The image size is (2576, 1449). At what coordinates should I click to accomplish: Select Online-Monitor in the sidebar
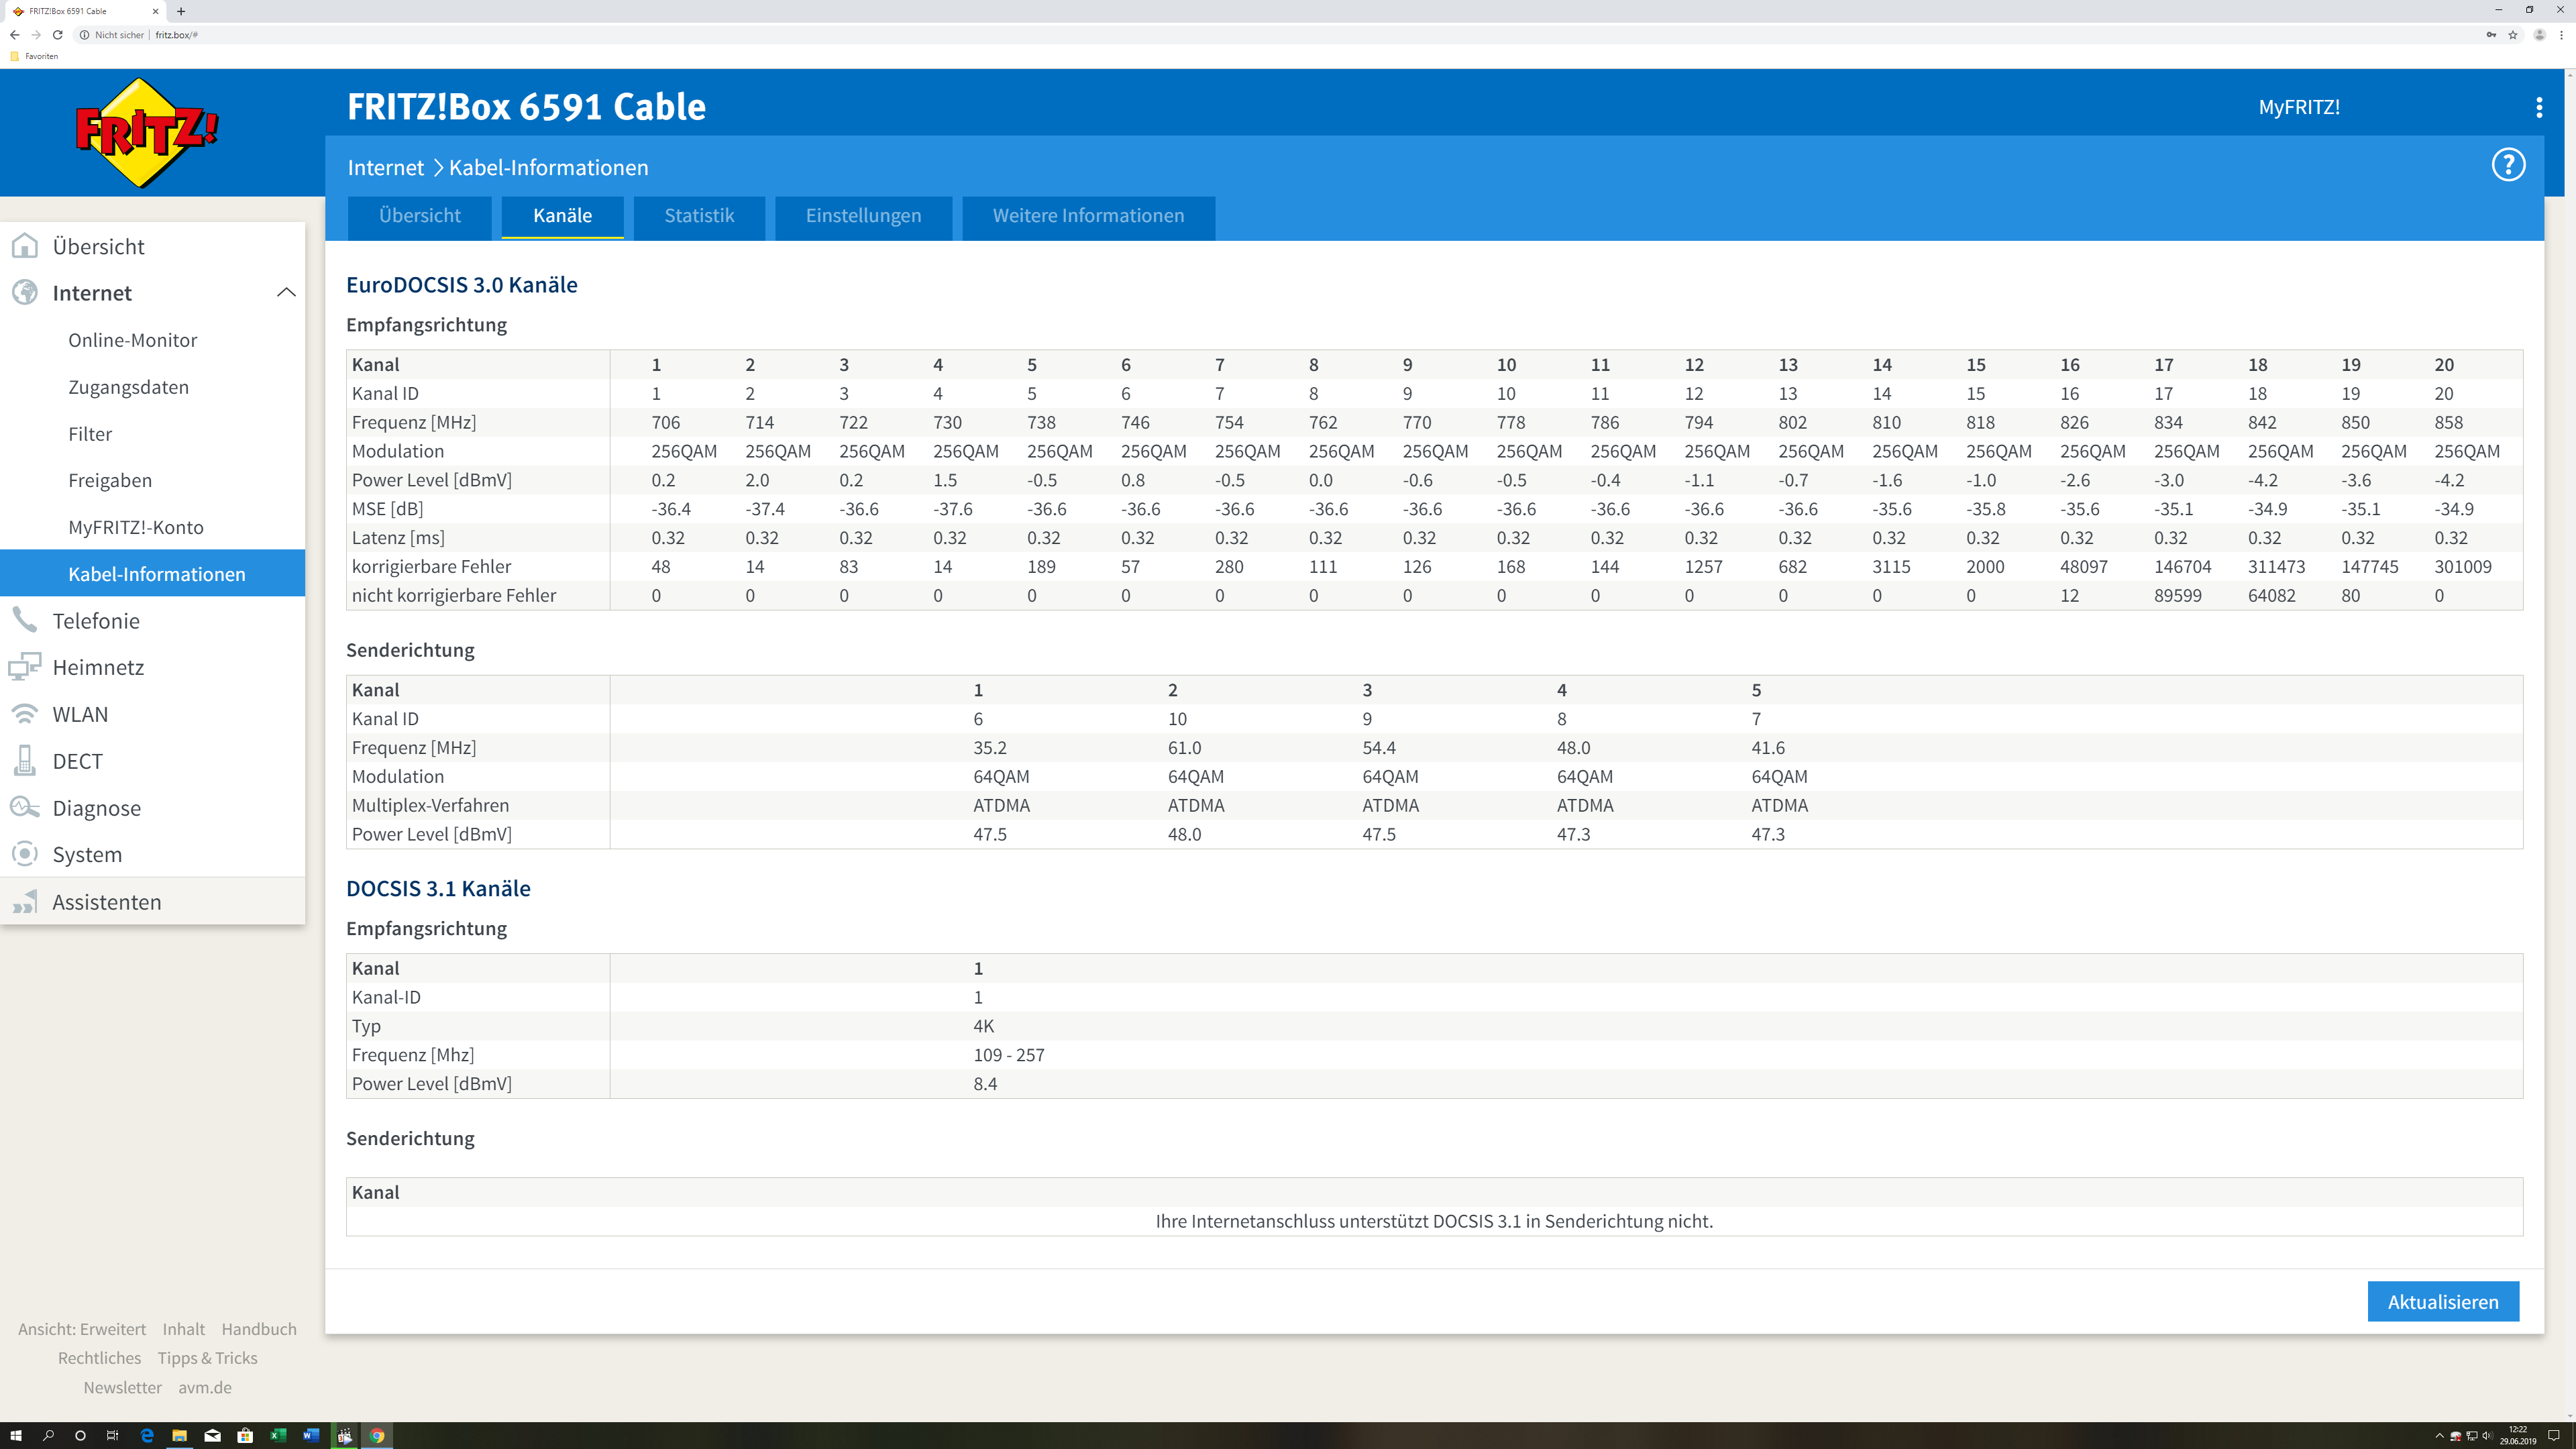[133, 340]
